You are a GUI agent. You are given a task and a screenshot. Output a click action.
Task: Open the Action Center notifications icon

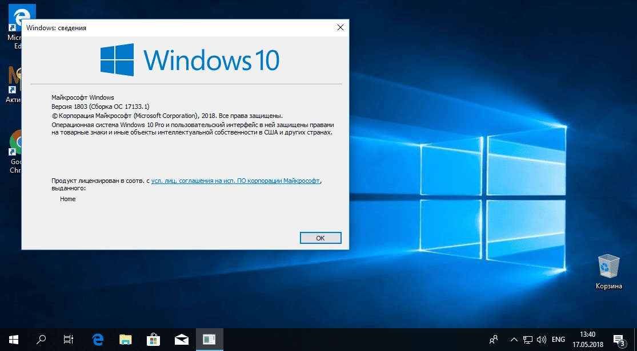[x=619, y=340]
